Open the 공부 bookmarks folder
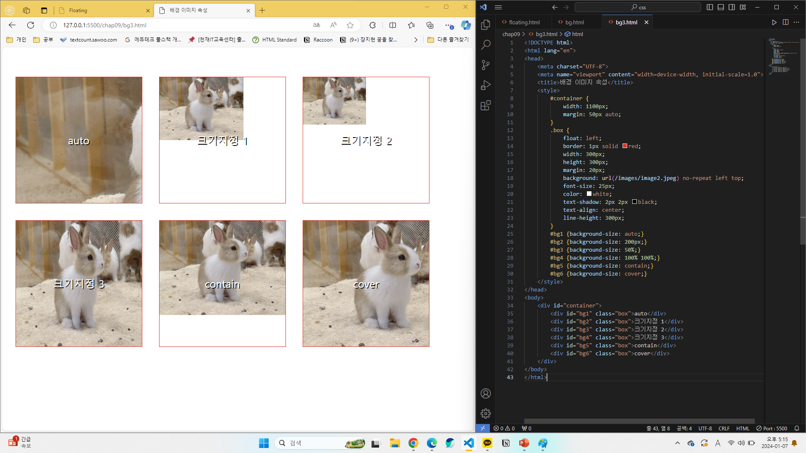 click(43, 40)
